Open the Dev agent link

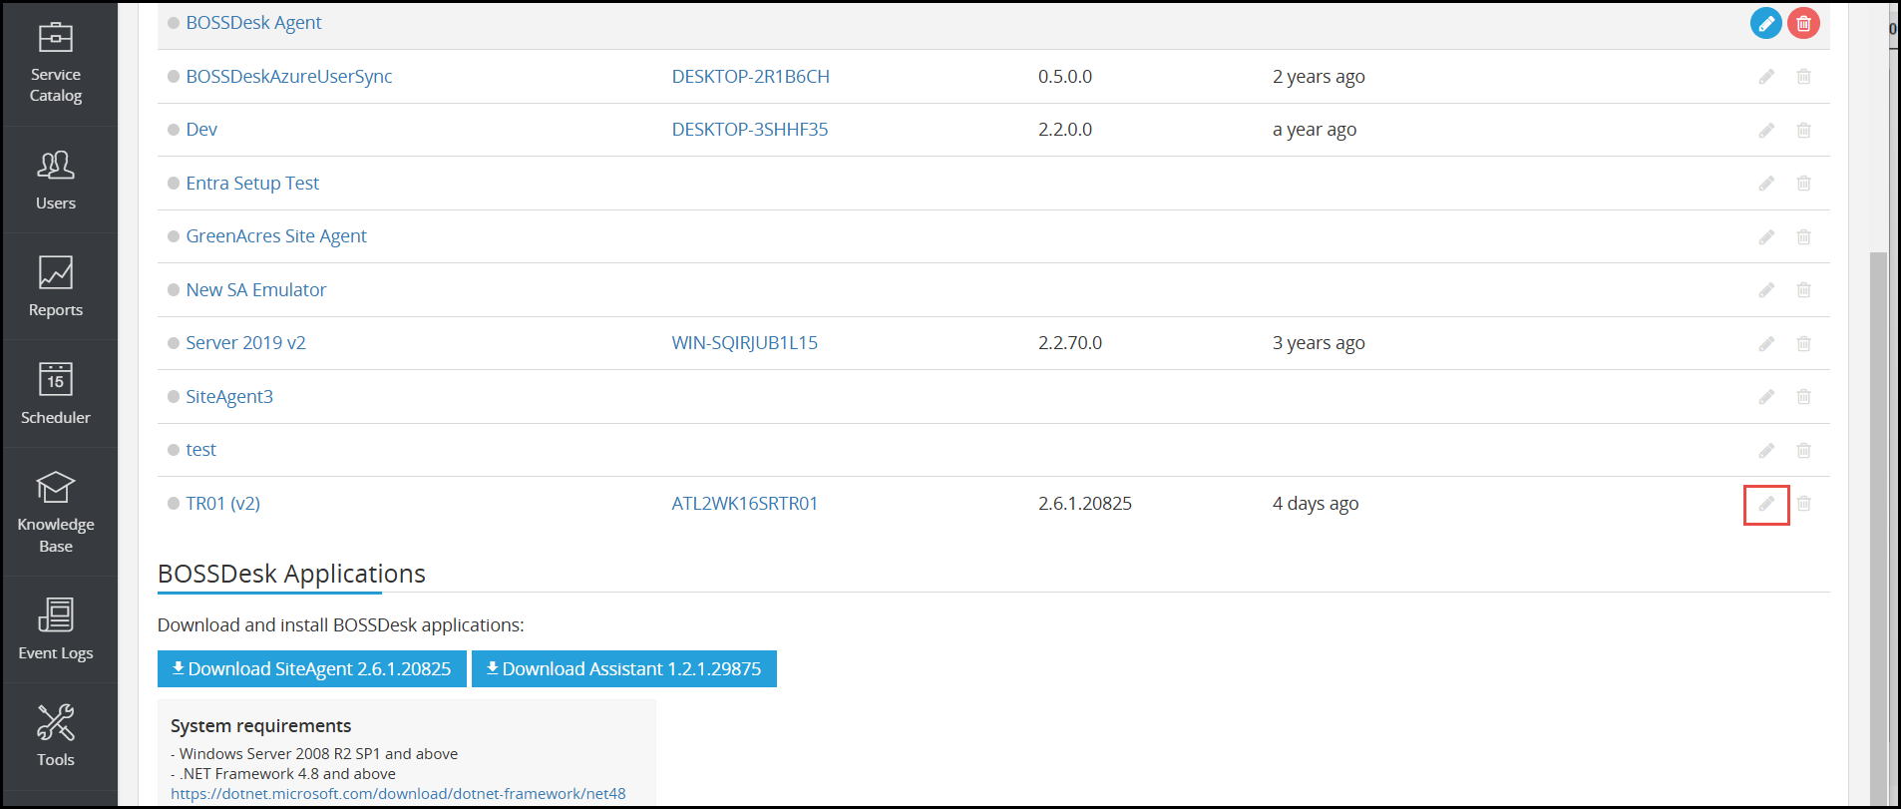[x=201, y=130]
